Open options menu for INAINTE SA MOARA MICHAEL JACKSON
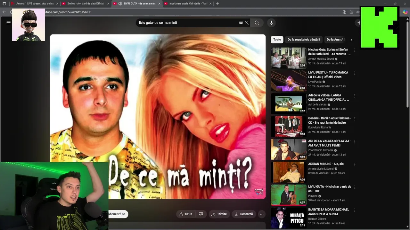The height and width of the screenshot is (230, 410). (x=355, y=210)
